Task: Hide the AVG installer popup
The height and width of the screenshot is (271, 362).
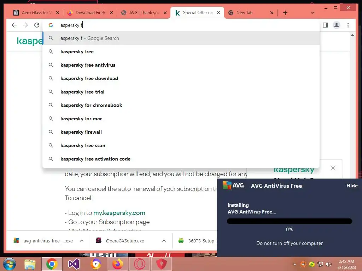Action: coord(352,186)
